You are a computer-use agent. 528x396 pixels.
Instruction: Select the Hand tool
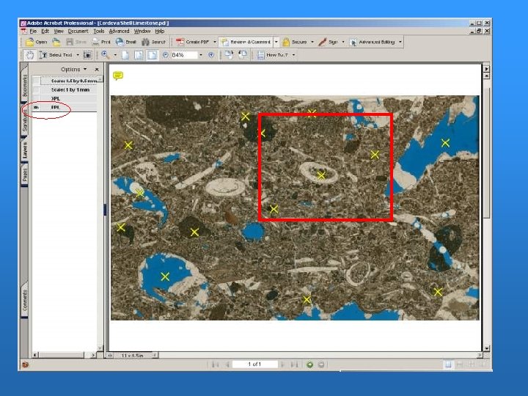[30, 55]
